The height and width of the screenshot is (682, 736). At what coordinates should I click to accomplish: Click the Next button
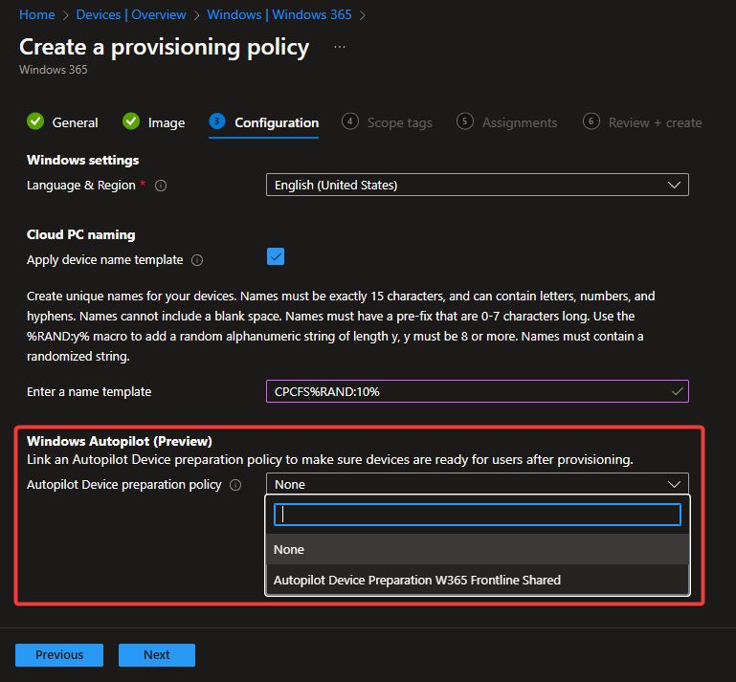157,655
